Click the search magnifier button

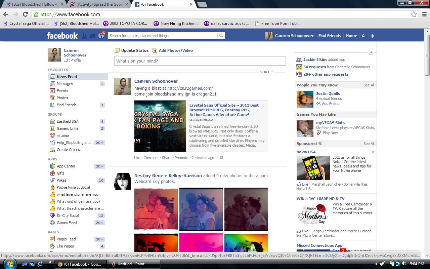pos(221,36)
